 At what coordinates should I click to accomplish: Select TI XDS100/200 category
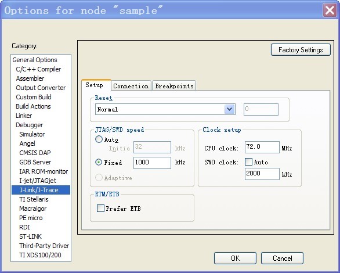[x=40, y=255]
